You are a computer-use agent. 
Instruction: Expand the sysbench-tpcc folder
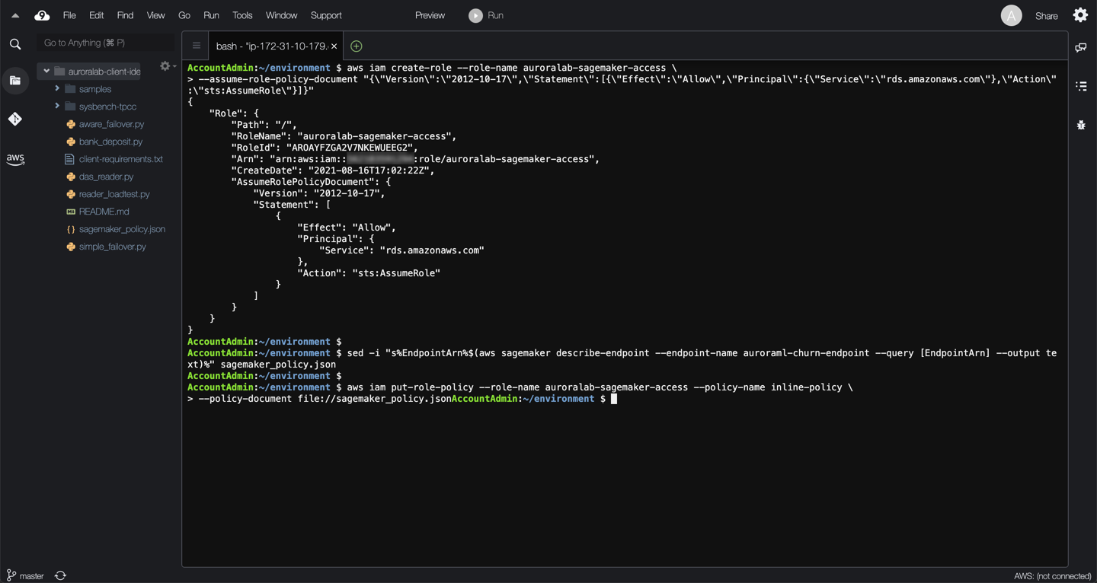point(57,107)
